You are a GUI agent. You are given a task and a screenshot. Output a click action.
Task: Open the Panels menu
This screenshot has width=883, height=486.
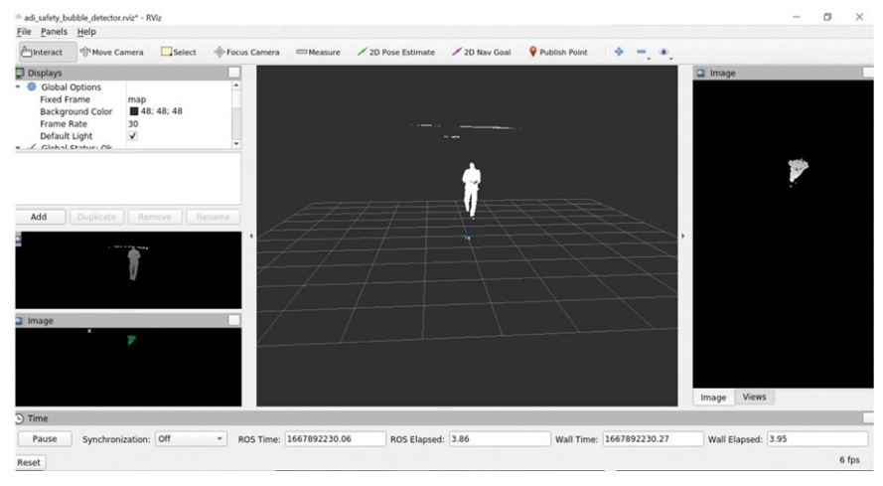pyautogui.click(x=55, y=32)
